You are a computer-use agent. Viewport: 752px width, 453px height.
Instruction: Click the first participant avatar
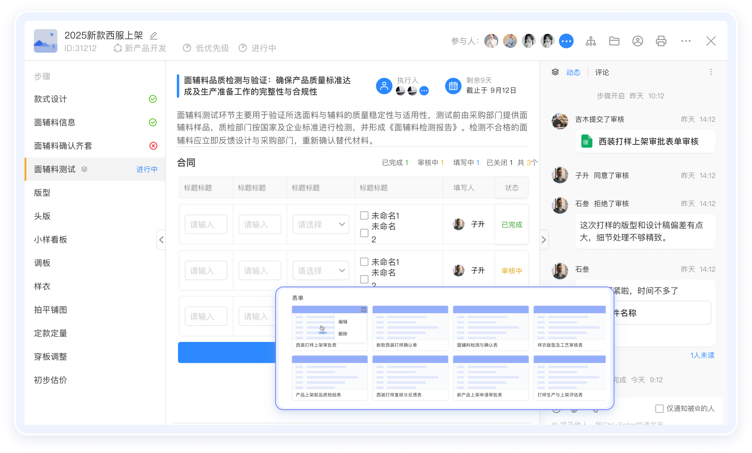pyautogui.click(x=491, y=41)
